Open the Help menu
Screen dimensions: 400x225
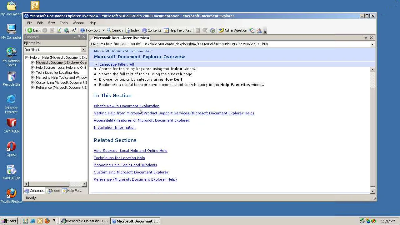coord(92,23)
